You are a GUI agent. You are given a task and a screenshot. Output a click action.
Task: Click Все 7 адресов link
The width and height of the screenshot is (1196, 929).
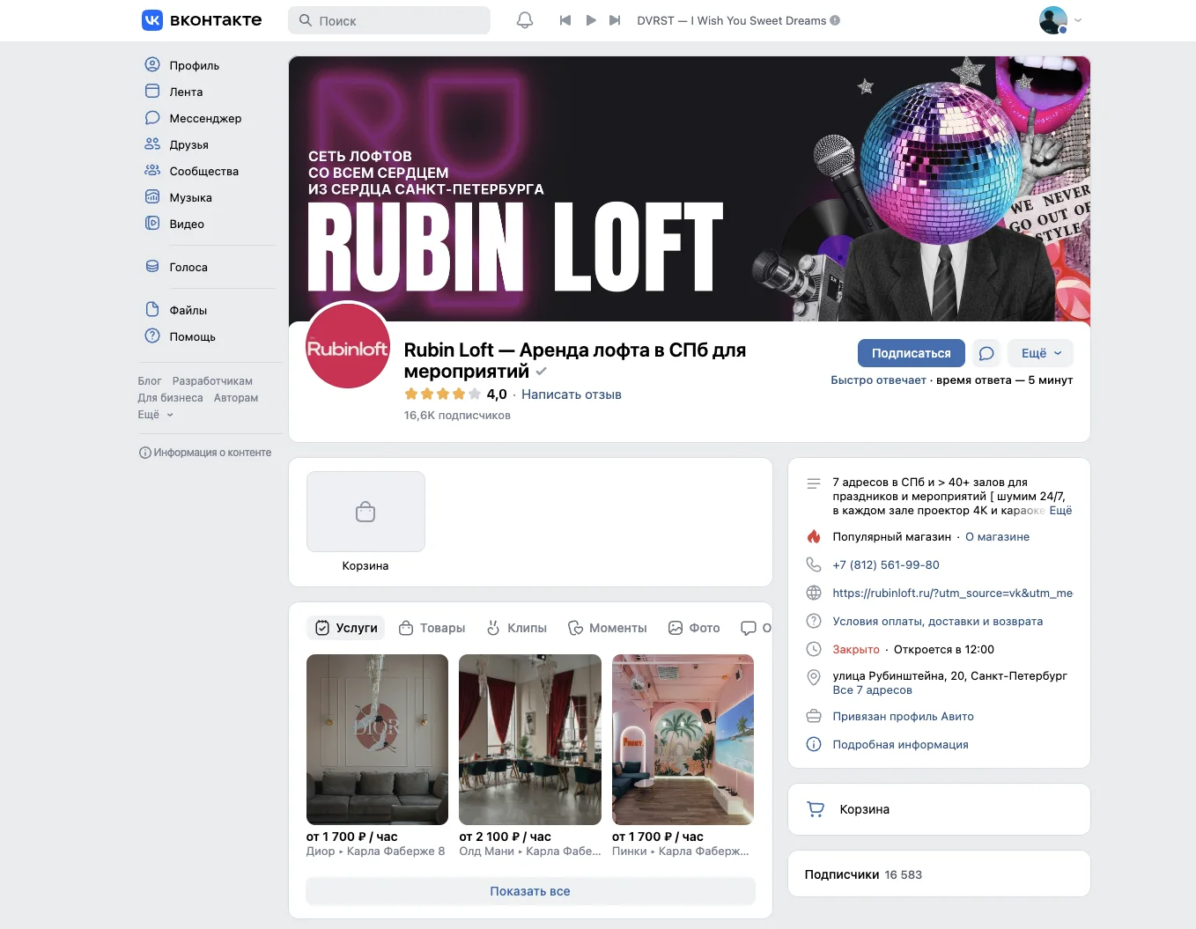pyautogui.click(x=873, y=690)
